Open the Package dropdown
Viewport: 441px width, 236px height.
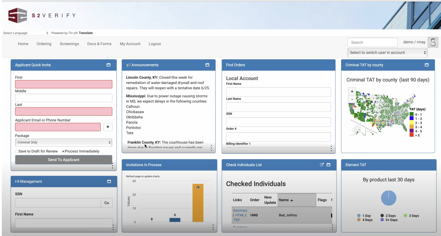coord(63,142)
